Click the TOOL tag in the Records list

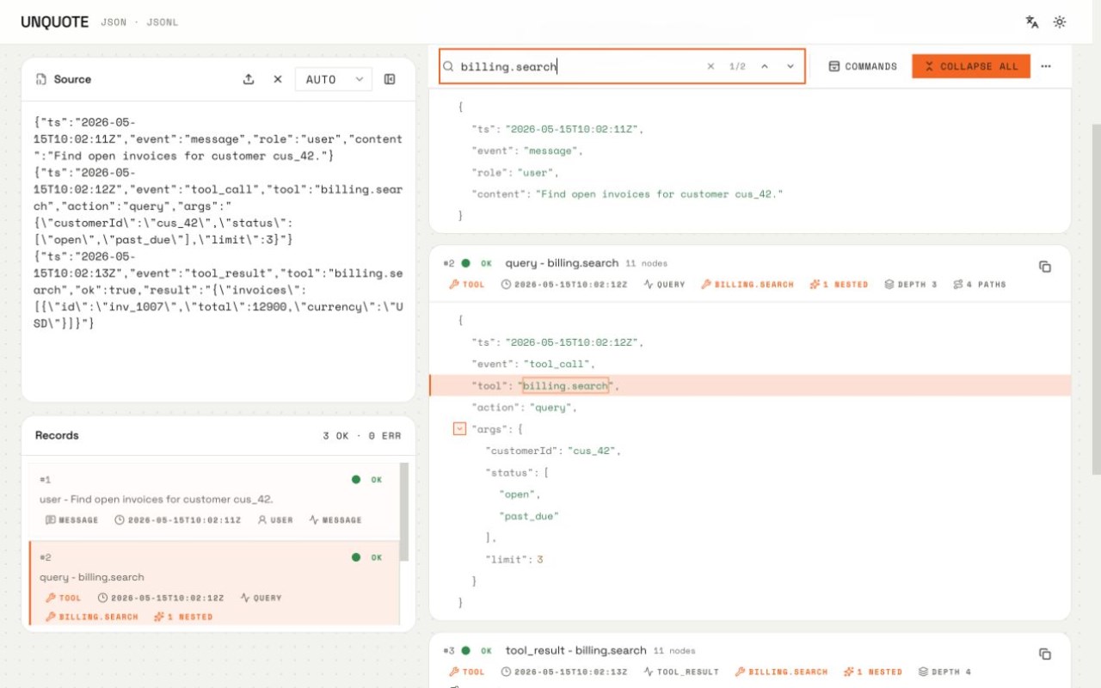[64, 598]
